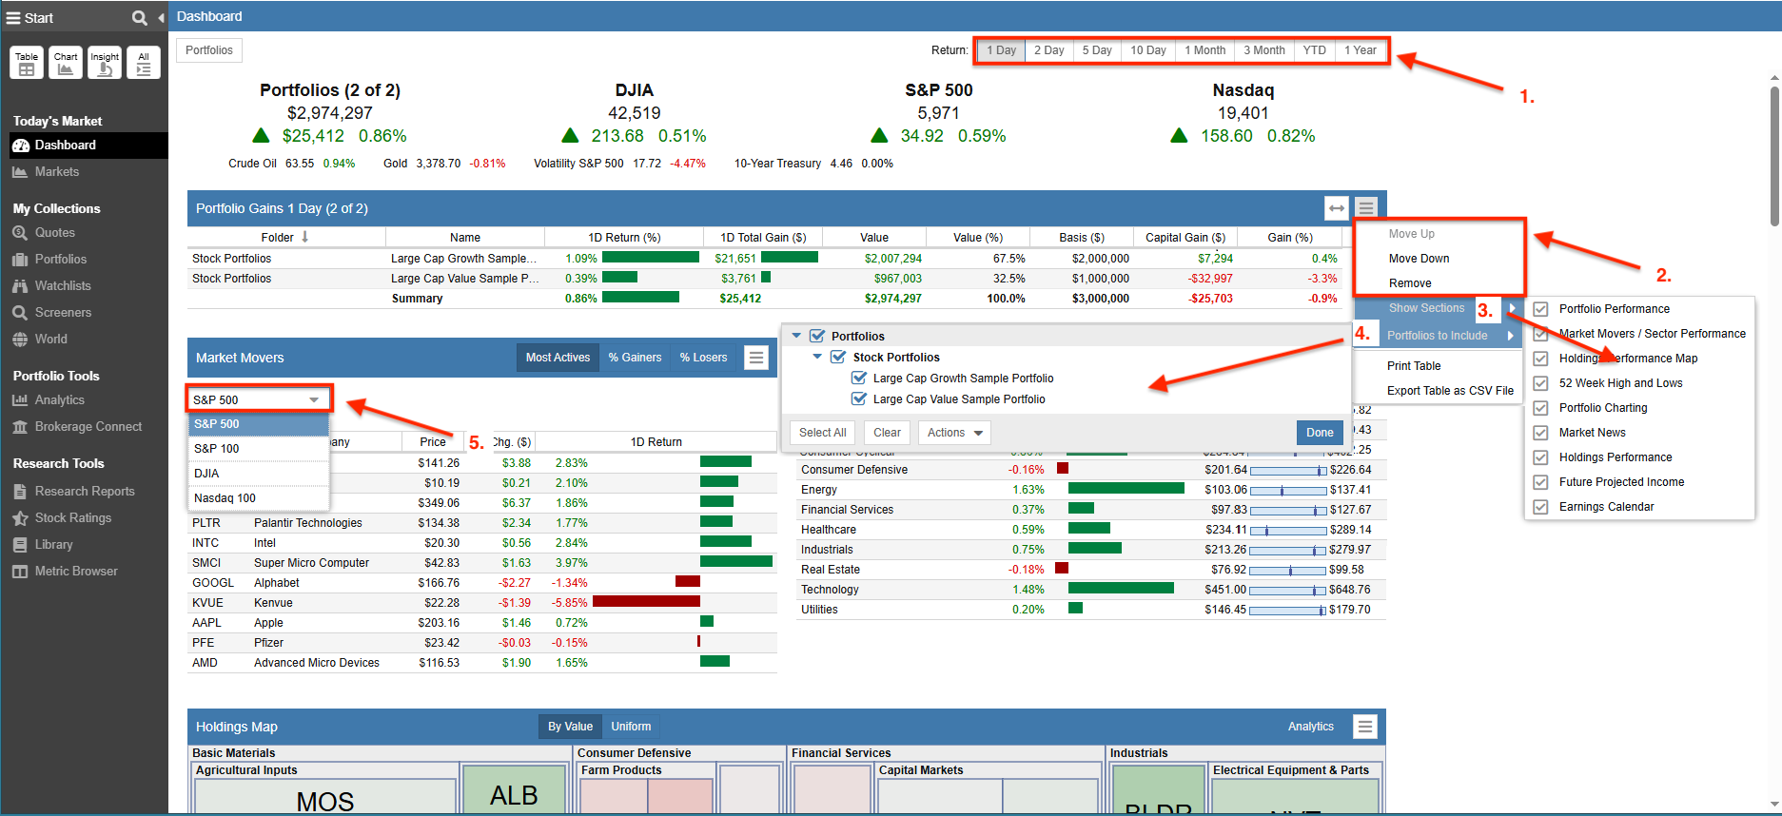Toggle Portfolio Performance section checkbox
1782x816 pixels.
coord(1540,309)
